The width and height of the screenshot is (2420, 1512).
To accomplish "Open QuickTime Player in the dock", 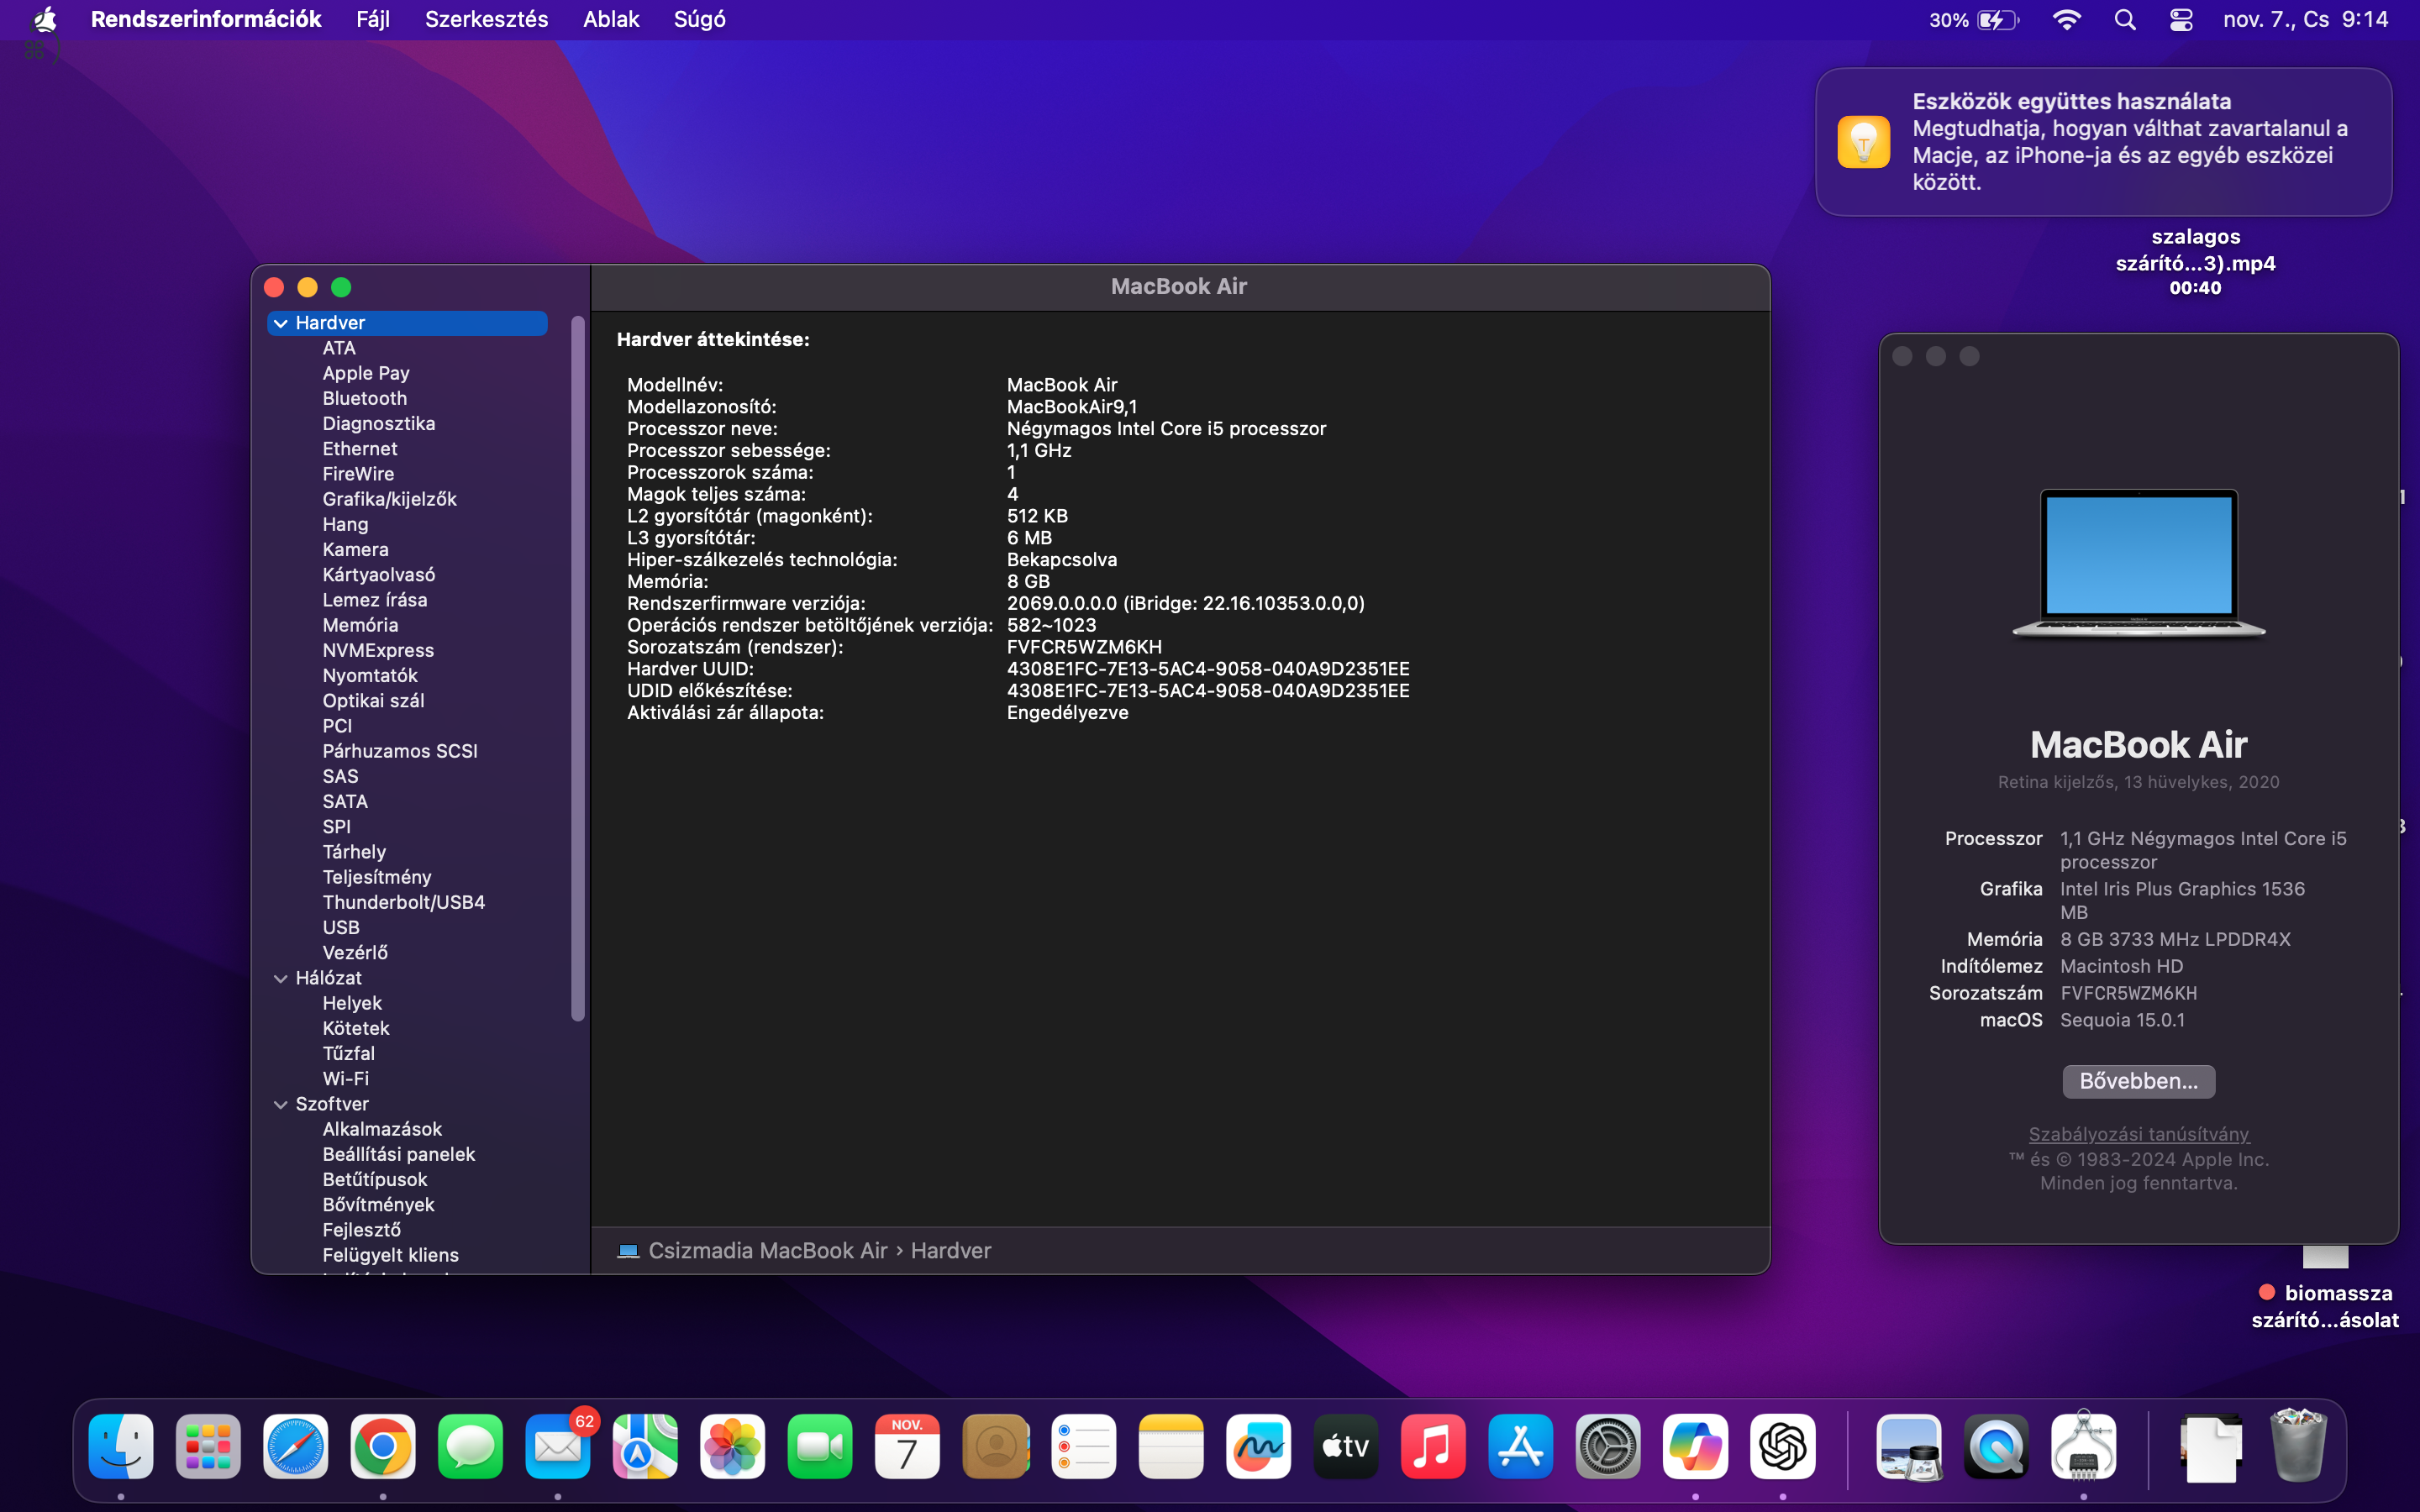I will pyautogui.click(x=1996, y=1446).
